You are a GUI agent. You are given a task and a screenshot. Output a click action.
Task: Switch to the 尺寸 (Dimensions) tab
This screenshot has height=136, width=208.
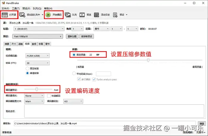point(14,44)
